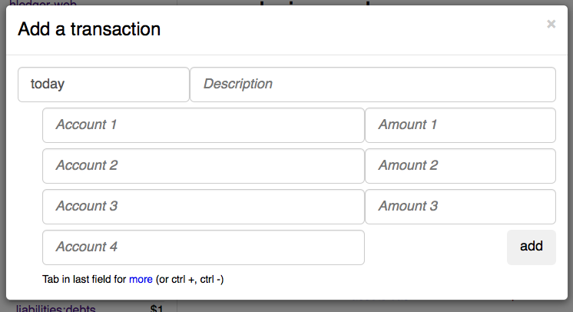Click the Account 4 input field
This screenshot has height=312, width=573.
(x=204, y=247)
